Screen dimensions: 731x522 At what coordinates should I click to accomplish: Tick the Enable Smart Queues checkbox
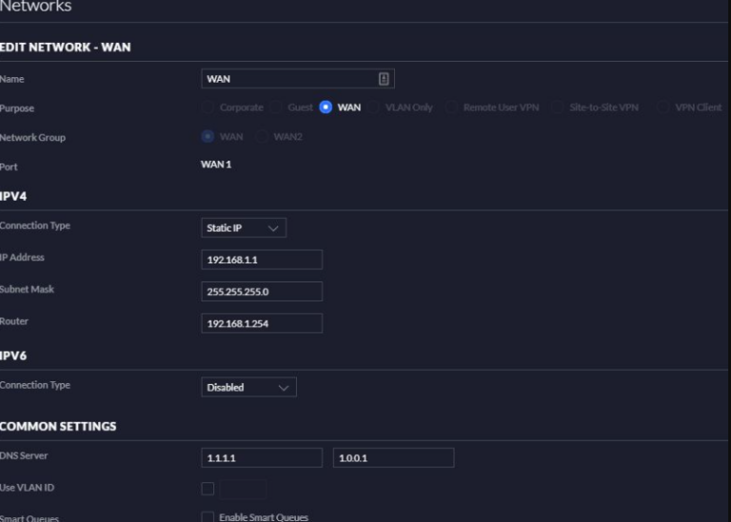pyautogui.click(x=207, y=517)
